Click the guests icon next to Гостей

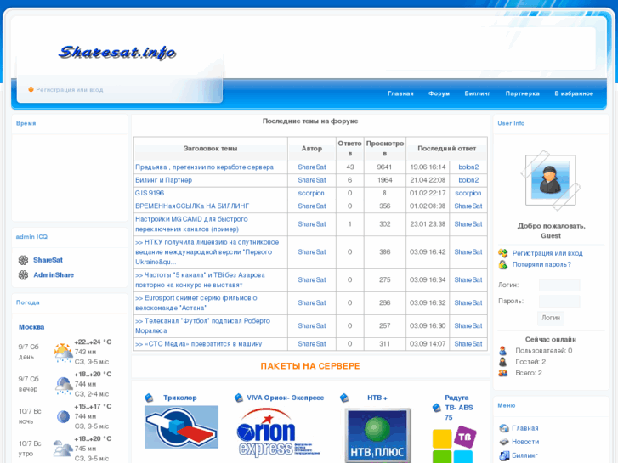(503, 362)
